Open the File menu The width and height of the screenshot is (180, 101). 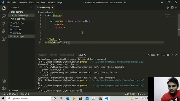(x=8, y=3)
